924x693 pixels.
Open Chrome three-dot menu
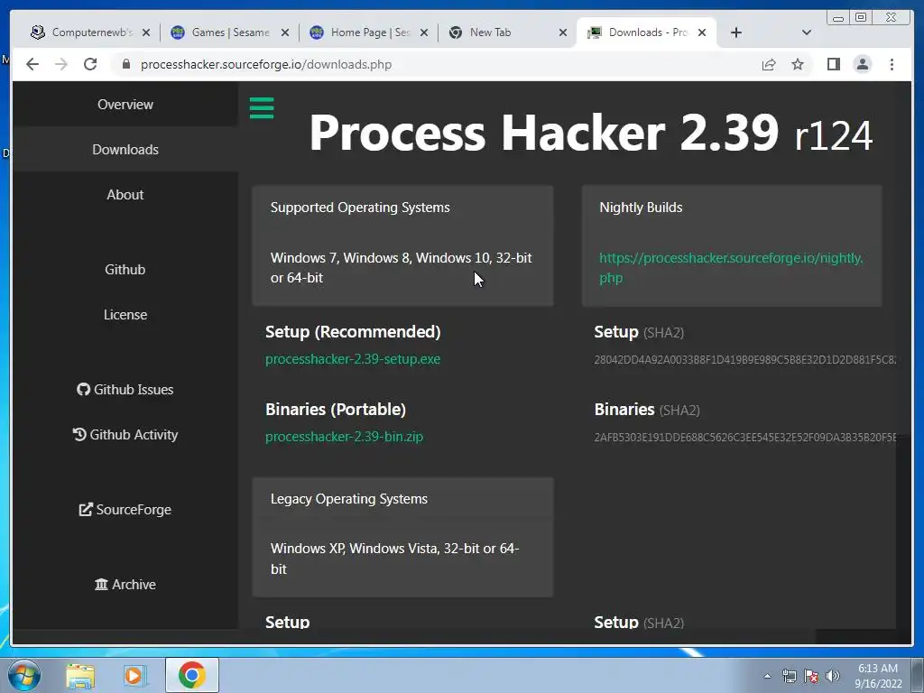tap(892, 64)
